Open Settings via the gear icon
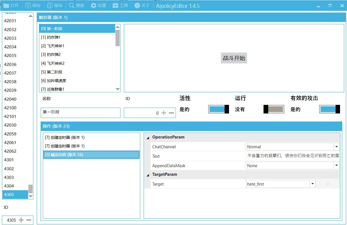The image size is (347, 225). 93,6
